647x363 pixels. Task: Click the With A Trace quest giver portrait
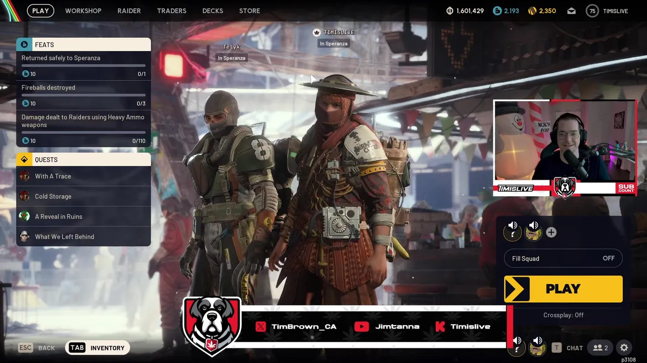pos(24,176)
